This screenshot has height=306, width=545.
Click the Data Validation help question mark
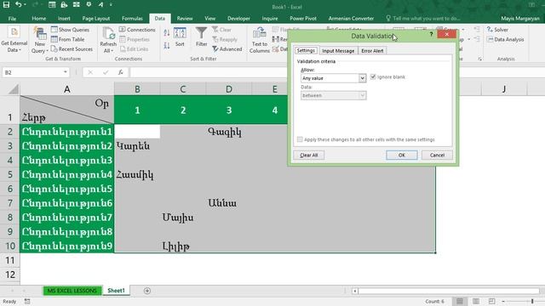431,34
